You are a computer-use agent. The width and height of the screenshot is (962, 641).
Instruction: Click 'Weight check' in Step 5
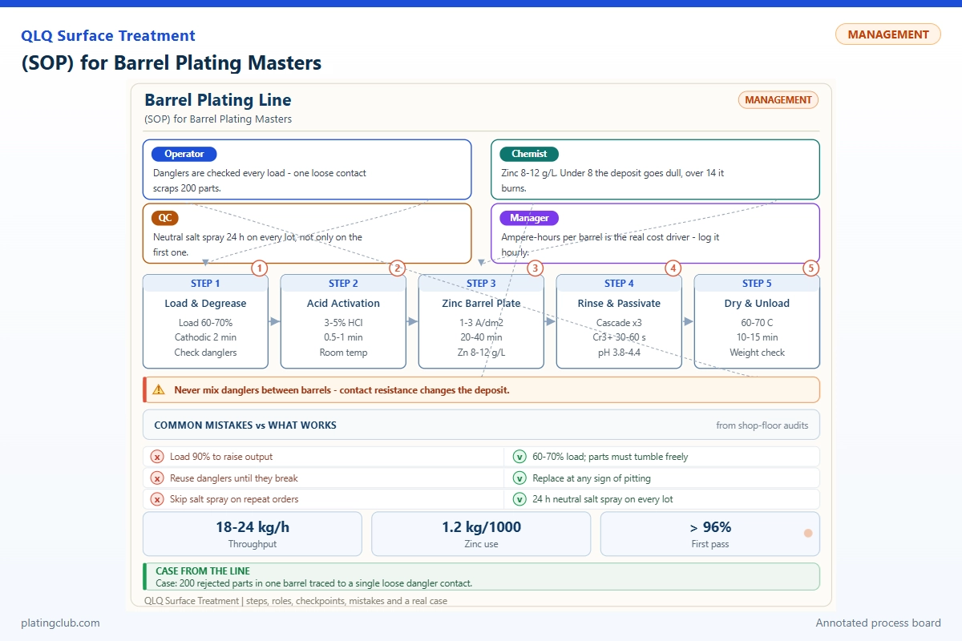757,353
